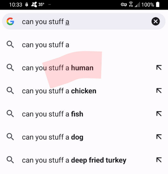Open 'can you stuff a deep fried turkey'
The image size is (168, 174).
(84, 160)
